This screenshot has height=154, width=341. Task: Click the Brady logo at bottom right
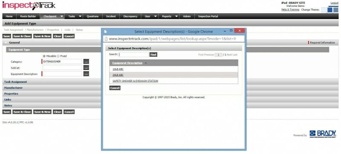[x=323, y=134]
